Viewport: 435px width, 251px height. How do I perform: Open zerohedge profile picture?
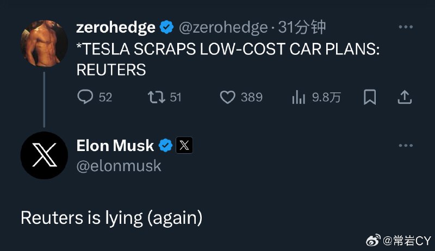44,43
